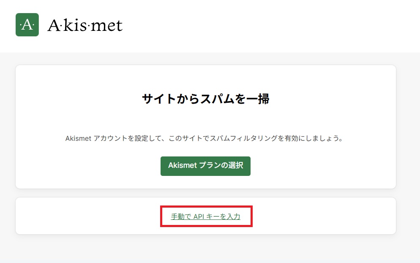Screen dimensions: 420x263
Task: Click the キーを入力 end of the link
Action: coord(224,216)
